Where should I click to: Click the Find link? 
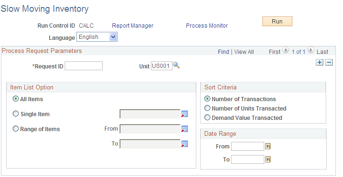[x=224, y=52]
